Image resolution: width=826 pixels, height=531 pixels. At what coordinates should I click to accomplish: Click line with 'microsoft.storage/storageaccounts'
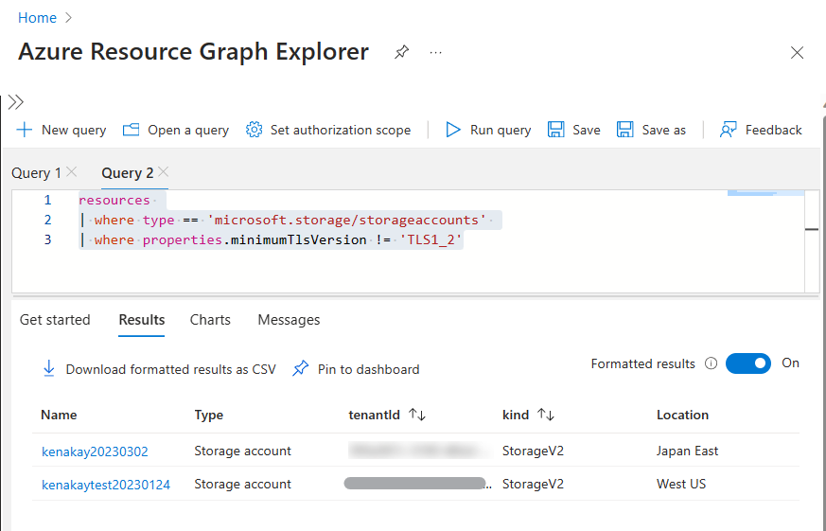click(x=290, y=221)
